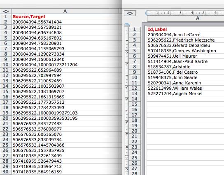The width and height of the screenshot is (224, 175).
Task: Click cell '507418955,535954712'
Action: [65, 167]
